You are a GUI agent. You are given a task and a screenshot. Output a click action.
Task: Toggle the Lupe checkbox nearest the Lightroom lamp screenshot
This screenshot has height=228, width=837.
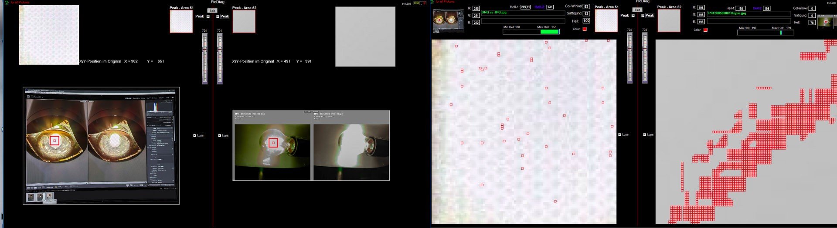coord(194,135)
